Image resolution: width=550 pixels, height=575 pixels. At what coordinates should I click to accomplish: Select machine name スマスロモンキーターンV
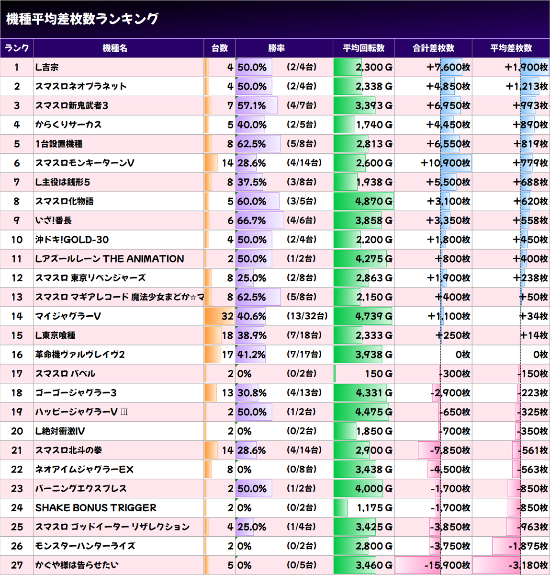click(x=85, y=163)
